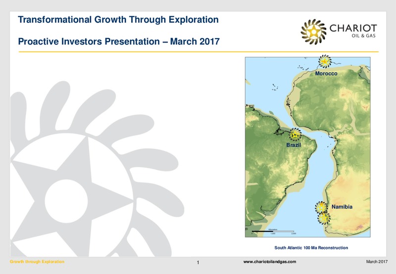Click the 'Proactive Investors Presentation – March 2017' subtitle
The image size is (396, 274).
click(119, 42)
